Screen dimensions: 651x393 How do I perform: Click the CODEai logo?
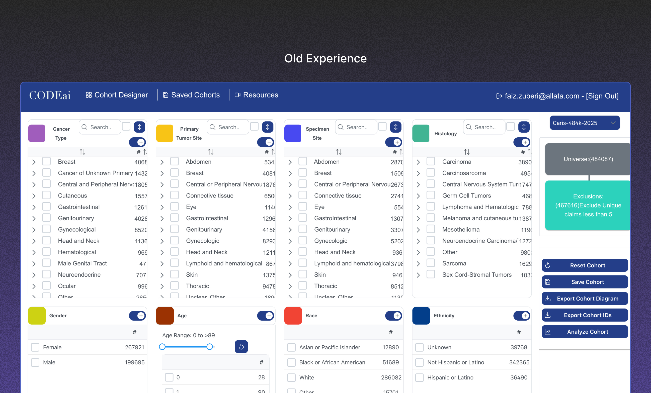[x=50, y=95]
